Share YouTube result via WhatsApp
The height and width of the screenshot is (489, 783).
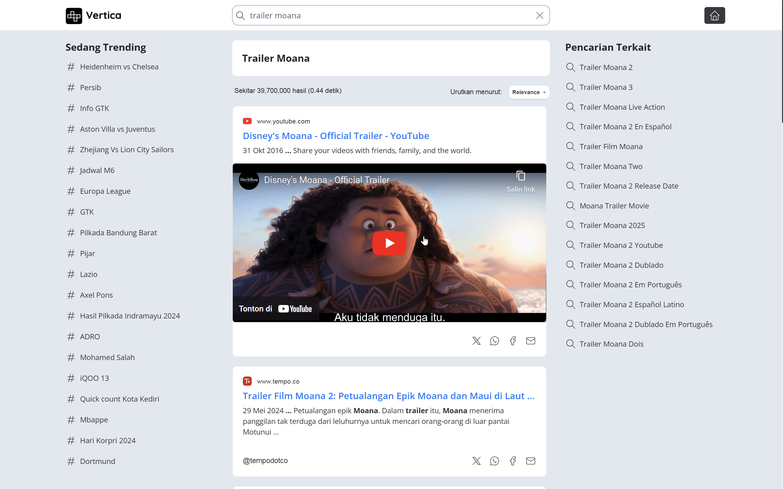click(x=494, y=340)
